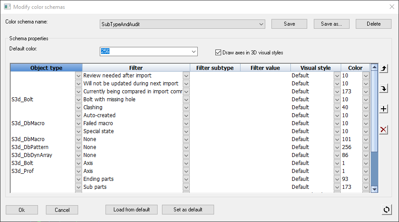Add a new row with plus icon

(384, 109)
